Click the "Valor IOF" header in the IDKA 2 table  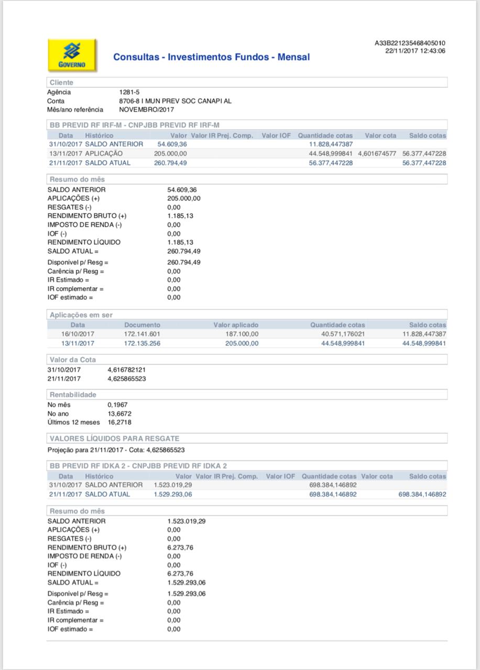[x=280, y=476]
